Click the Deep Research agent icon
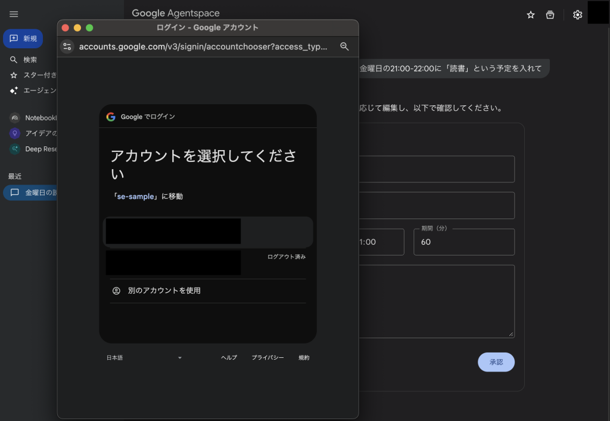Image resolution: width=610 pixels, height=421 pixels. (14, 149)
